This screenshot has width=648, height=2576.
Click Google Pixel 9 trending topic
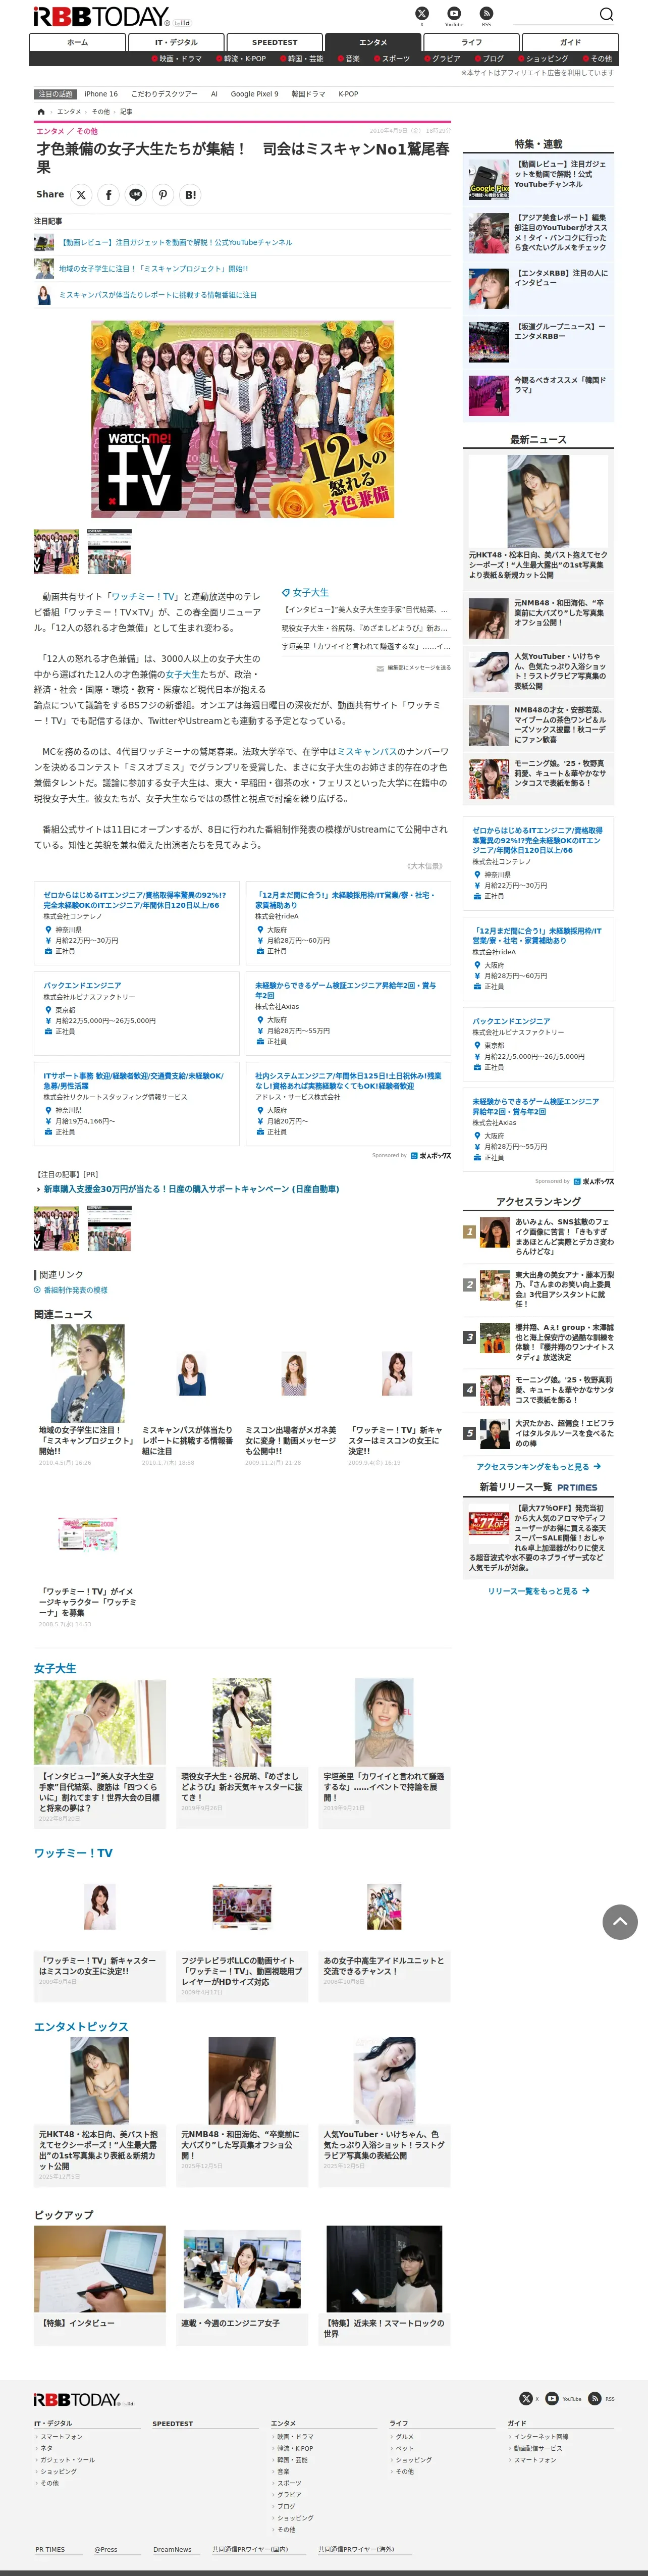point(254,94)
